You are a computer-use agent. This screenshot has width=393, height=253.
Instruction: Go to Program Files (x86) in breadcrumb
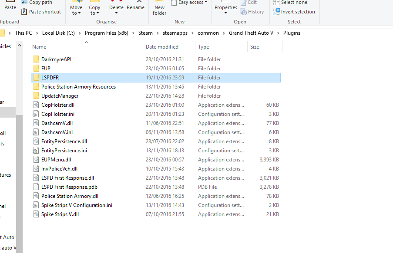107,33
